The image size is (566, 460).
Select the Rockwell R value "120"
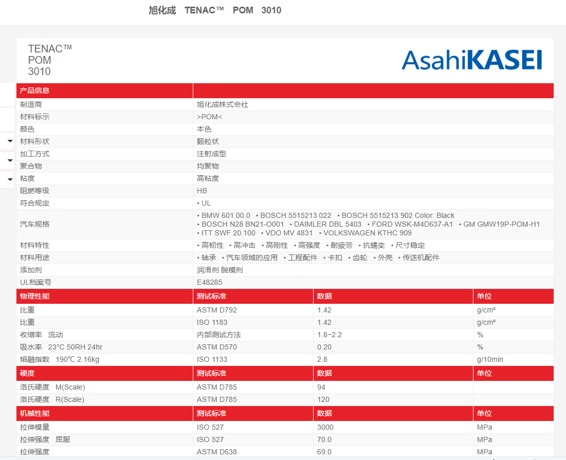click(x=323, y=399)
